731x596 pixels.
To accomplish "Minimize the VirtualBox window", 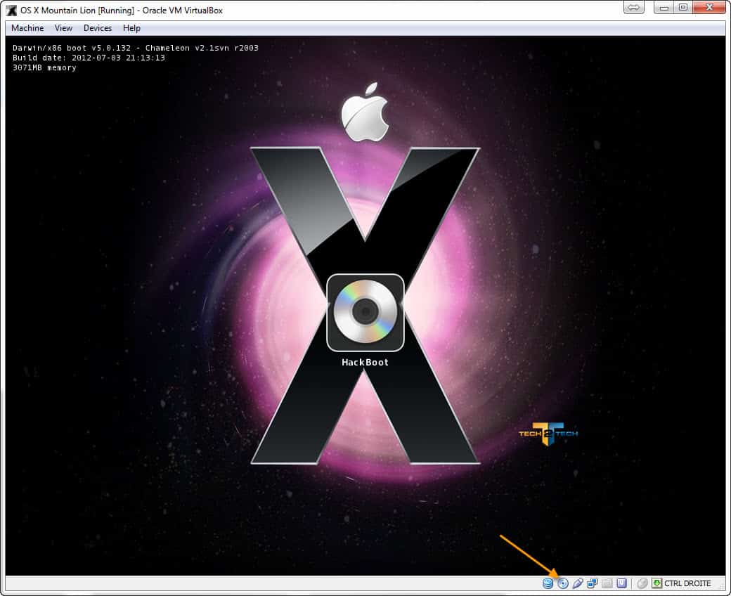I will [x=664, y=8].
